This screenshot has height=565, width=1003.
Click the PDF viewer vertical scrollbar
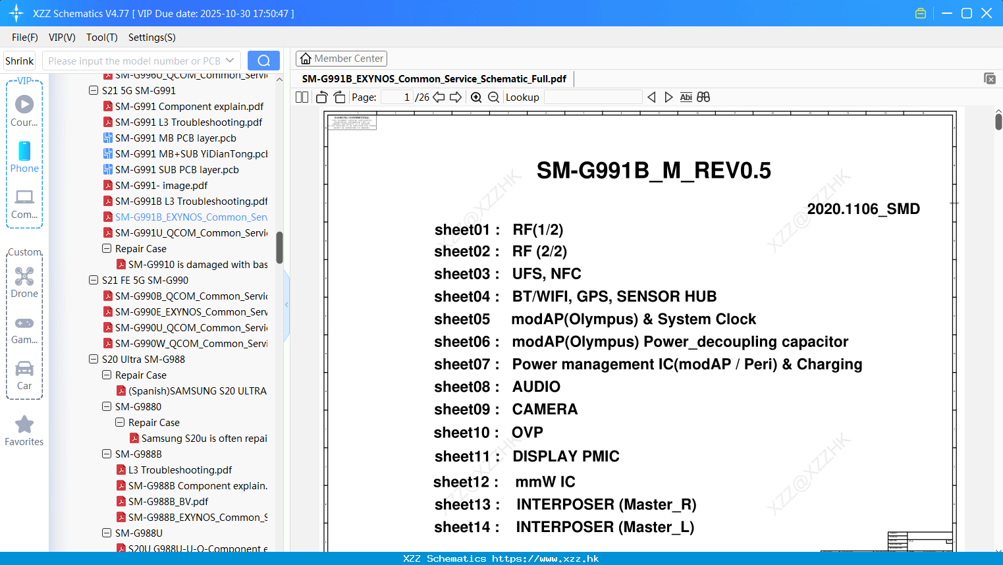click(x=998, y=121)
